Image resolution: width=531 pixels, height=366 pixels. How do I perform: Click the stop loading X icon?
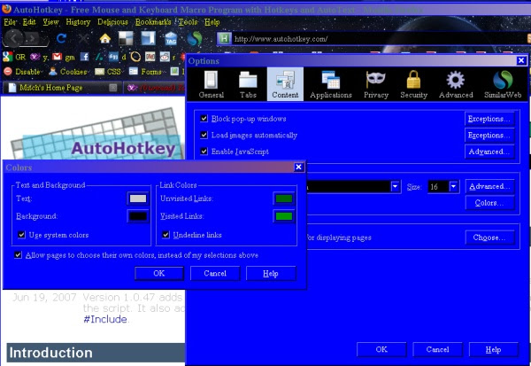click(x=83, y=38)
